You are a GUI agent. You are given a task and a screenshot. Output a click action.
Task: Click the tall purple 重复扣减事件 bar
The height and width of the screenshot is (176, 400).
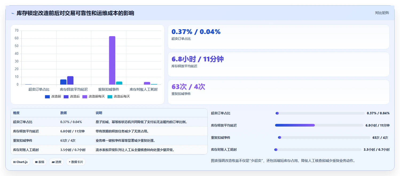112,60
